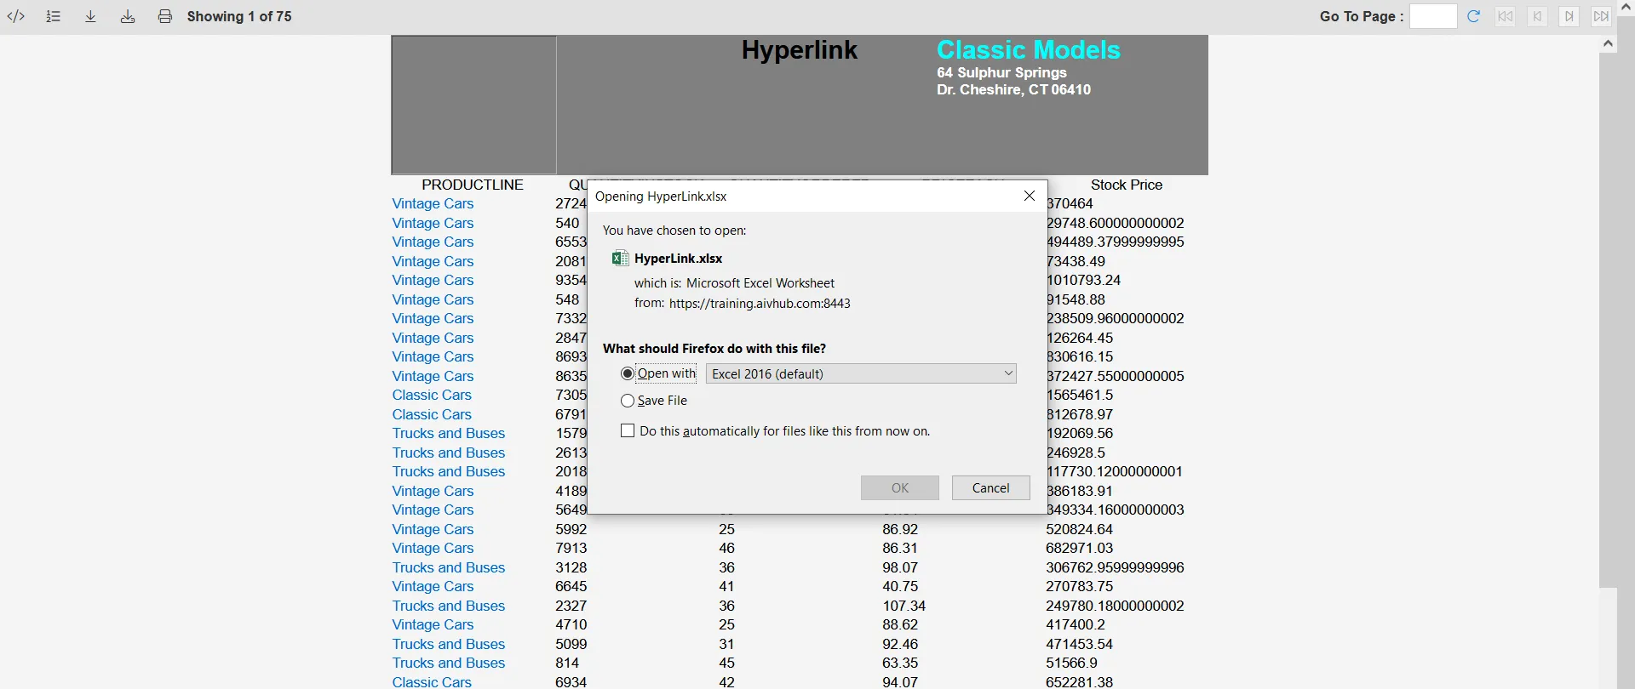
Task: Open Trucks and Buses link in row 814
Action: (x=449, y=663)
